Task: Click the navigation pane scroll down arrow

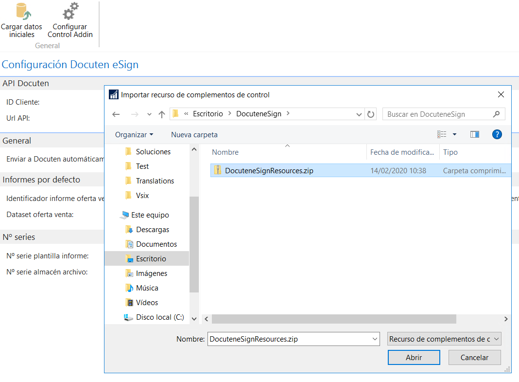Action: [x=194, y=319]
